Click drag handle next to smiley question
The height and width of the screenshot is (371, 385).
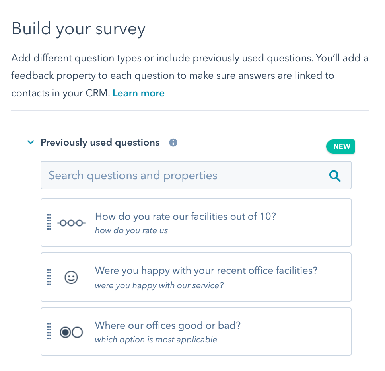(x=49, y=277)
